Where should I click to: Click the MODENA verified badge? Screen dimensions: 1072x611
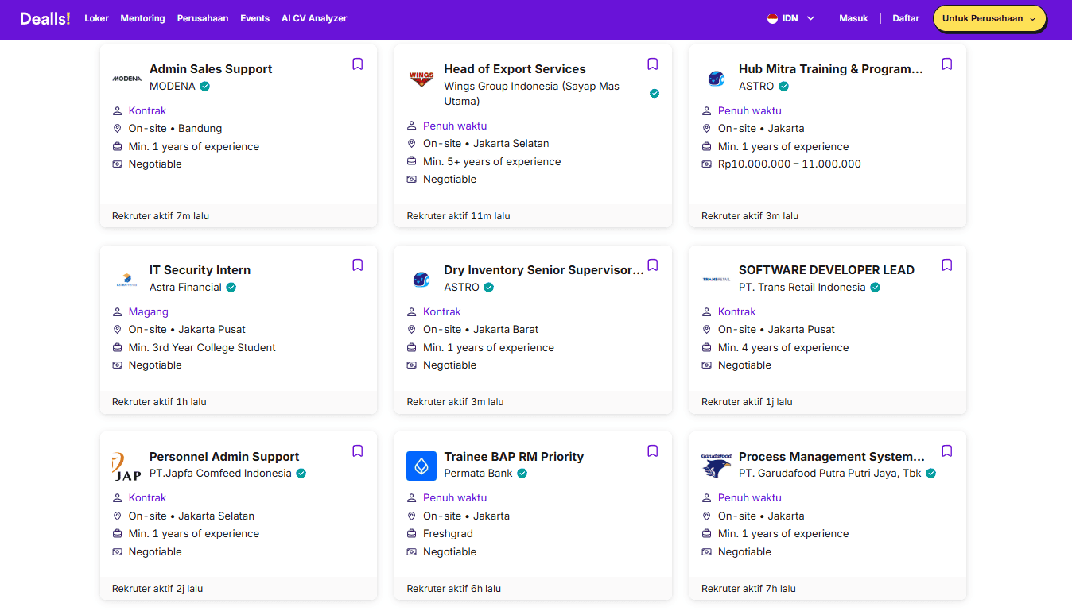[205, 87]
